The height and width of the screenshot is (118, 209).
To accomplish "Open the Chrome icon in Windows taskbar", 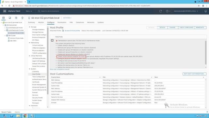I will (x=25, y=116).
